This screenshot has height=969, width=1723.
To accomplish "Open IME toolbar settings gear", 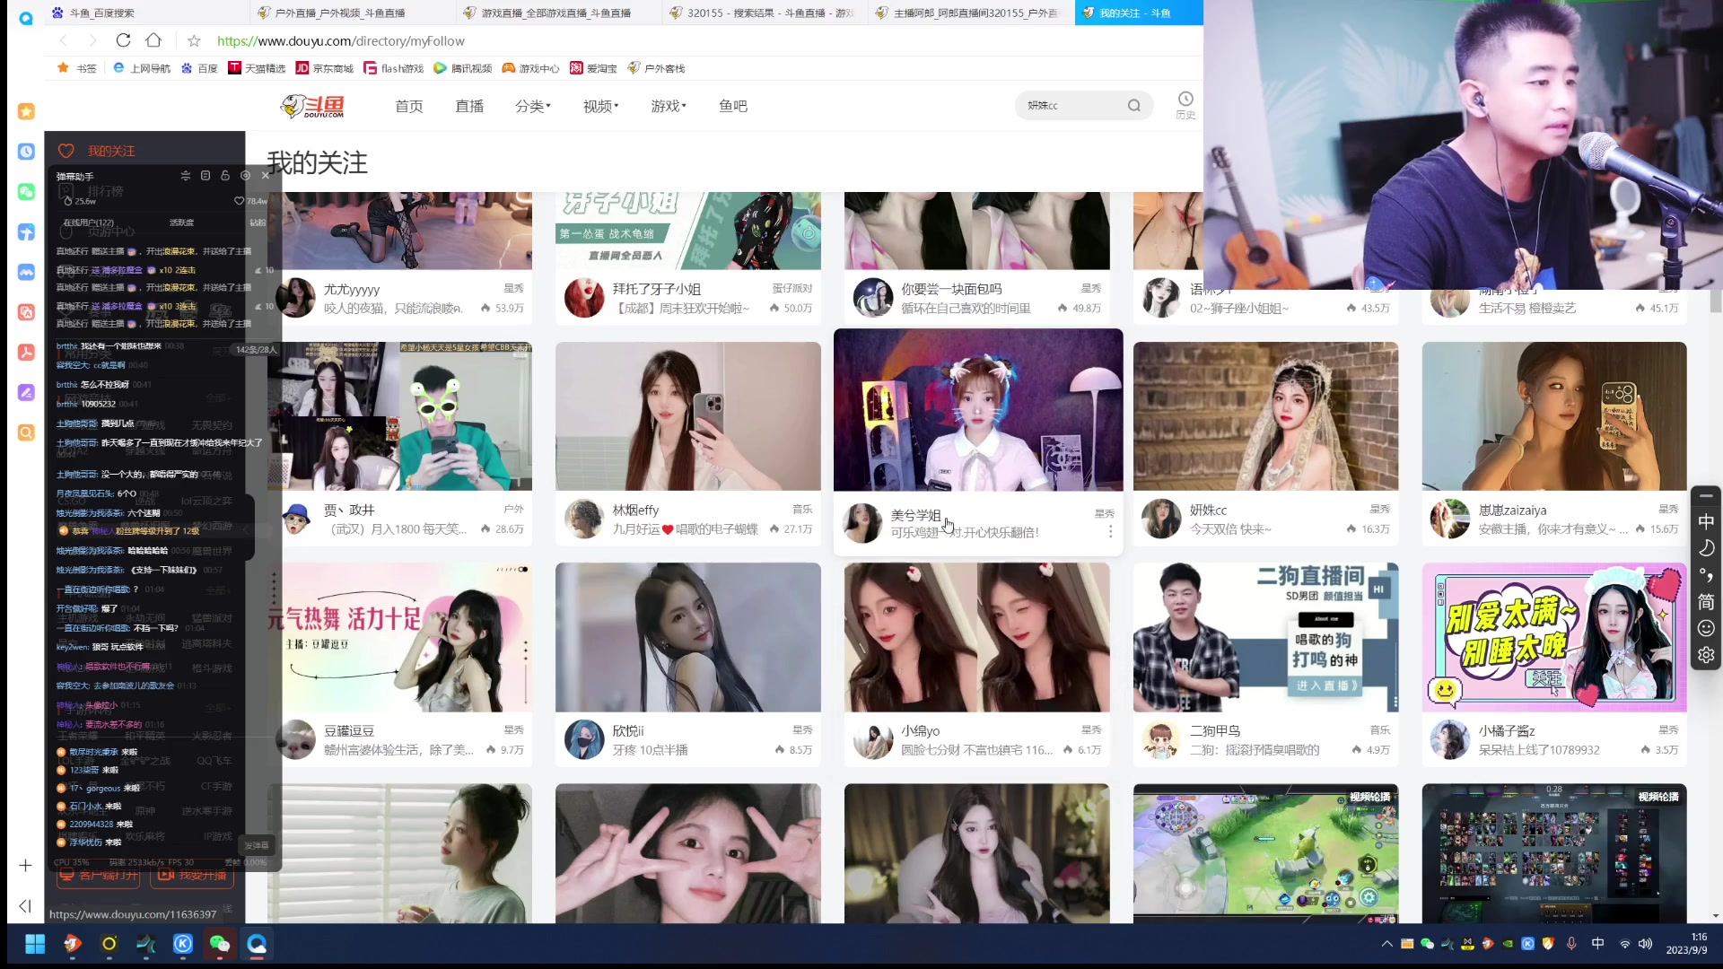I will [x=1706, y=655].
